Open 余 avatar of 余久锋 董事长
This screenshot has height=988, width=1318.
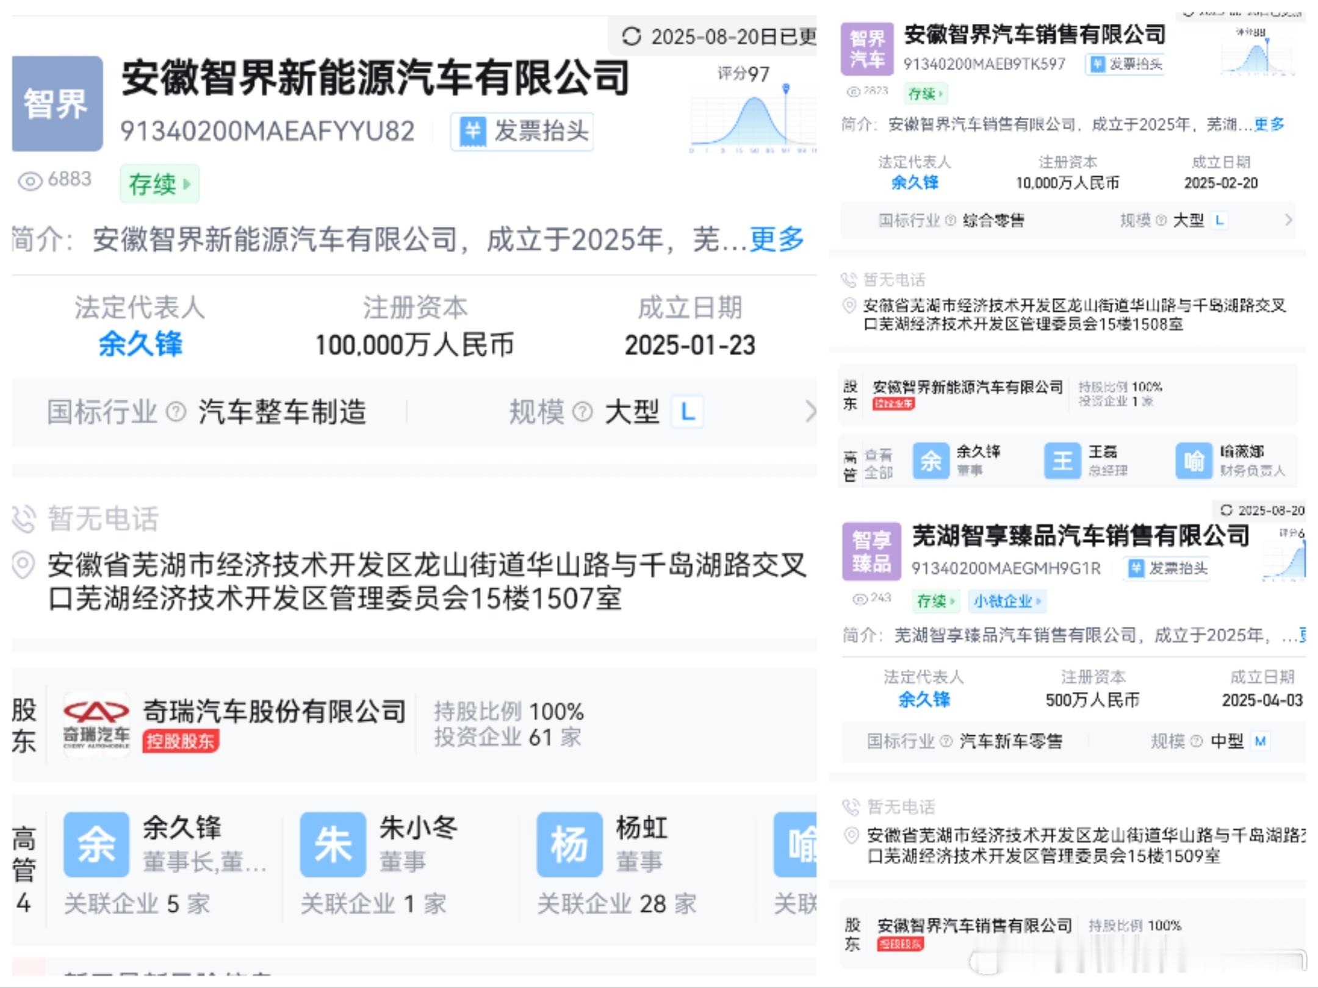pos(96,845)
